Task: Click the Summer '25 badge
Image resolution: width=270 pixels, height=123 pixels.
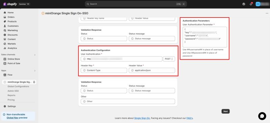Action: (x=24, y=4)
